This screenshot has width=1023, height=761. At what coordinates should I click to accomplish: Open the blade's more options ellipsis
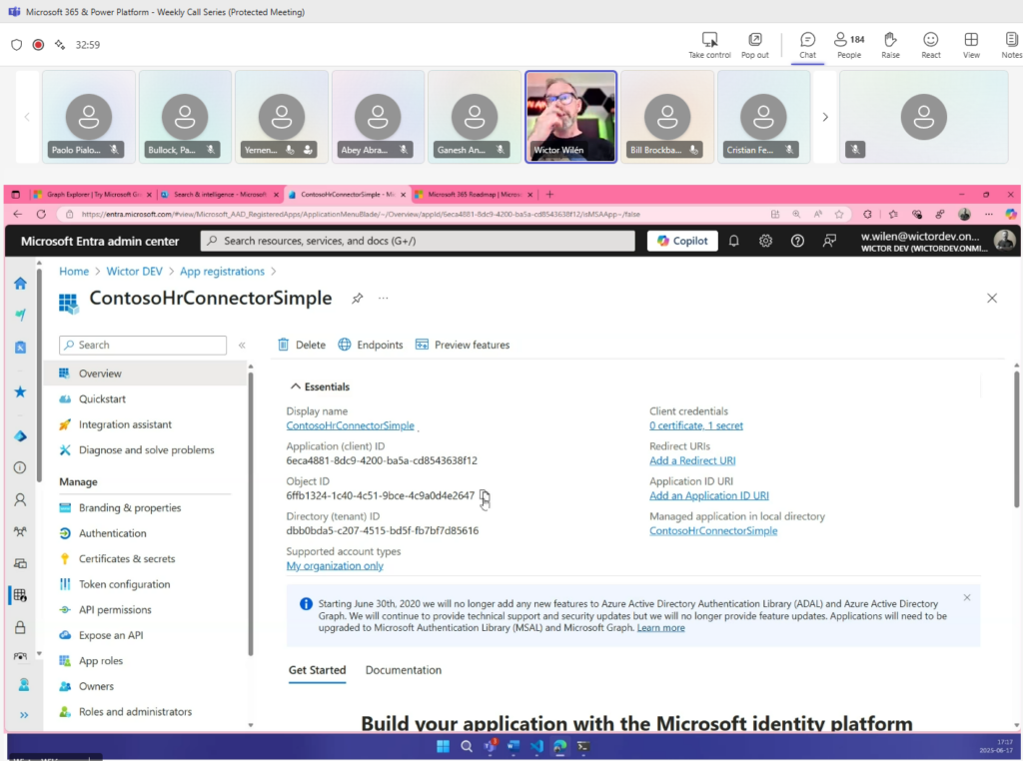point(383,298)
